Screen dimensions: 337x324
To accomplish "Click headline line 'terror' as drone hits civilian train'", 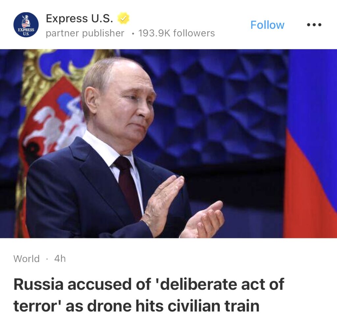I will point(137,306).
